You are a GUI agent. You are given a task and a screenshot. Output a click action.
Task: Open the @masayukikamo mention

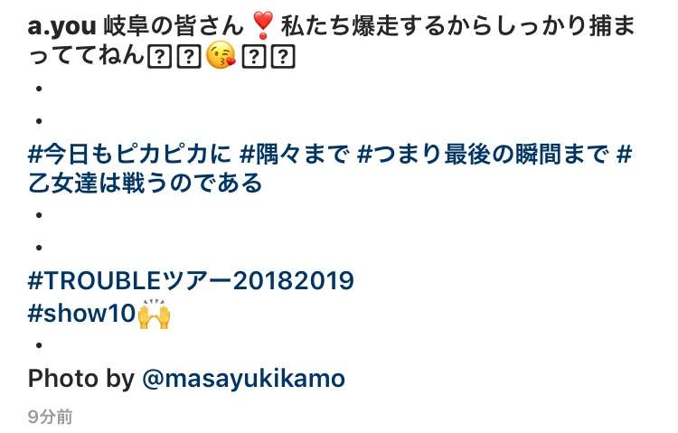243,379
